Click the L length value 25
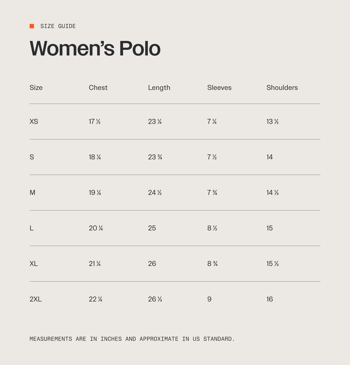 pyautogui.click(x=152, y=228)
